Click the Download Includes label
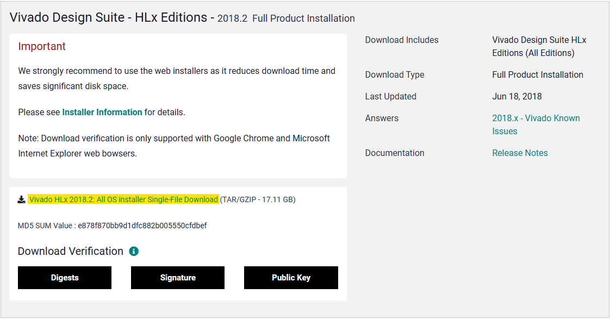610x319 pixels. click(402, 40)
